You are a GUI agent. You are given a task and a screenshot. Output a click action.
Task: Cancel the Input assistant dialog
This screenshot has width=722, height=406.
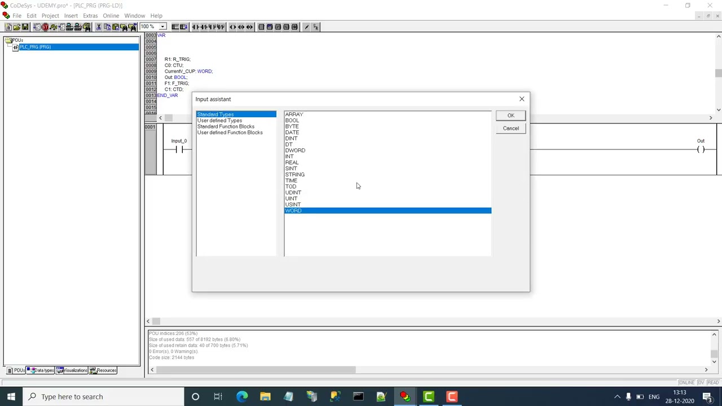pos(510,129)
